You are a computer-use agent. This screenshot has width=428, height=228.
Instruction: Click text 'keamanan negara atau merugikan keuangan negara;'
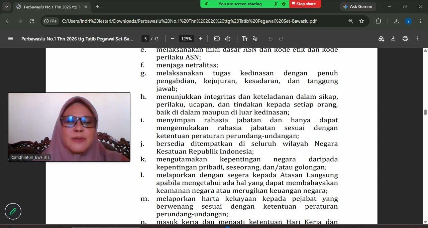242,191
